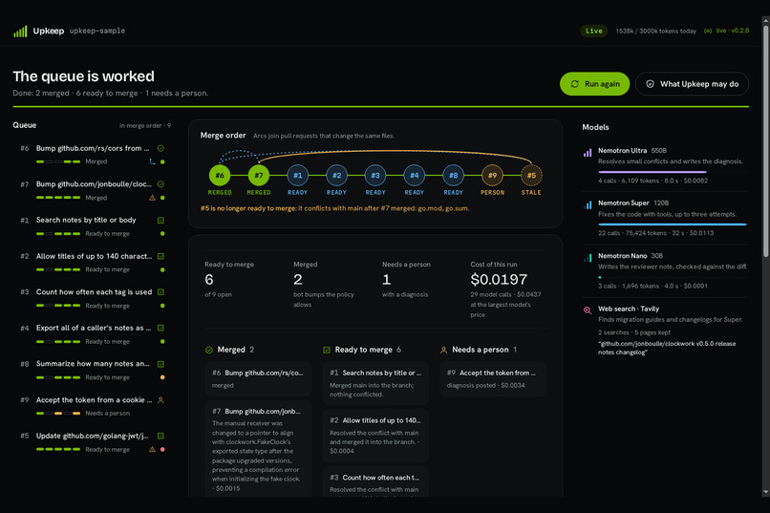The height and width of the screenshot is (513, 770).
Task: Select merge order node #3
Action: point(375,175)
